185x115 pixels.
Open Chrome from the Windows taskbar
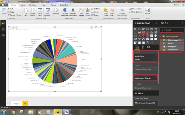(x=13, y=112)
